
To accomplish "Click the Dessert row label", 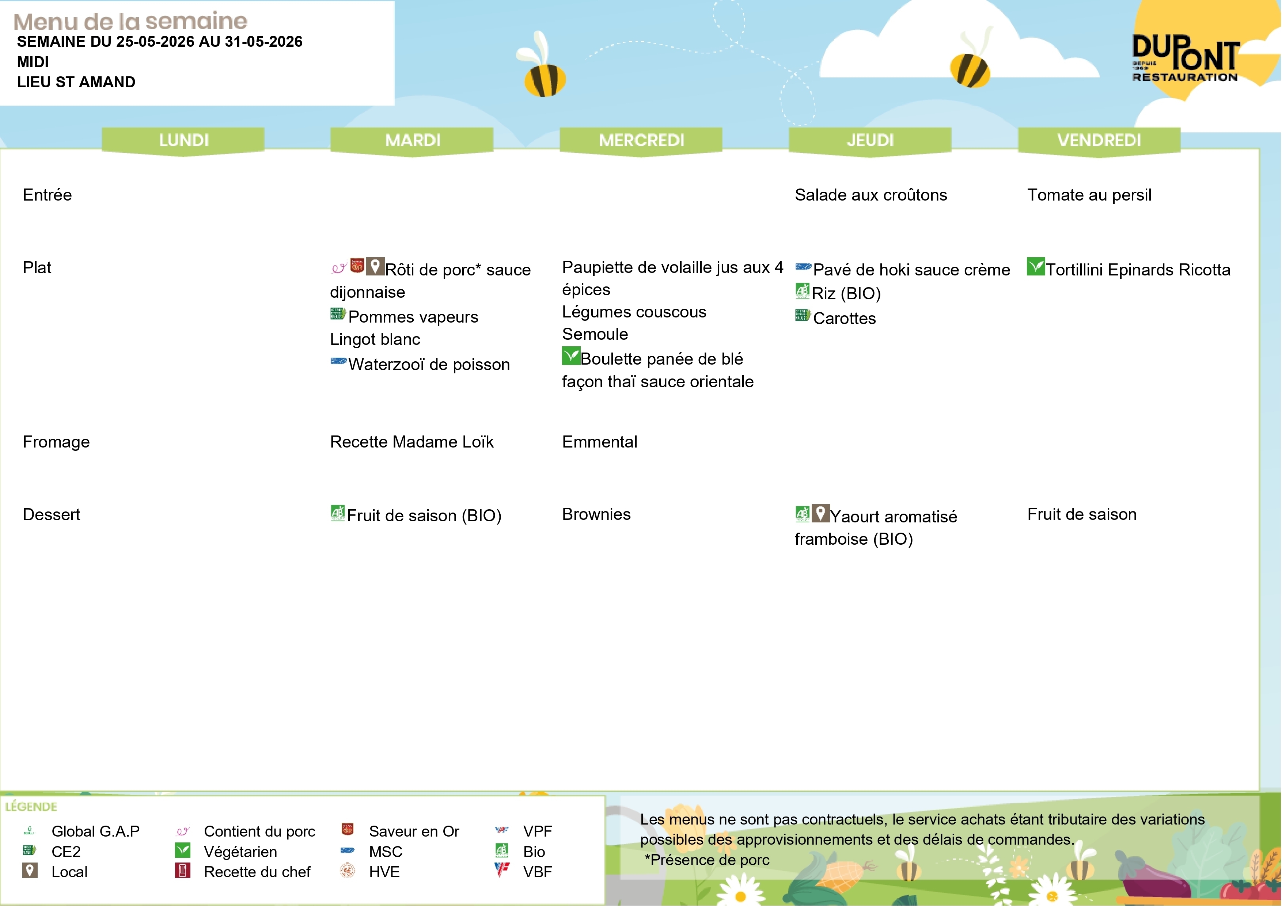I will click(52, 514).
